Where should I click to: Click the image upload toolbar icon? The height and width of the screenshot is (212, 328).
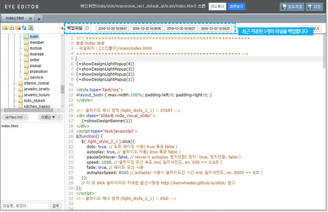[31, 28]
